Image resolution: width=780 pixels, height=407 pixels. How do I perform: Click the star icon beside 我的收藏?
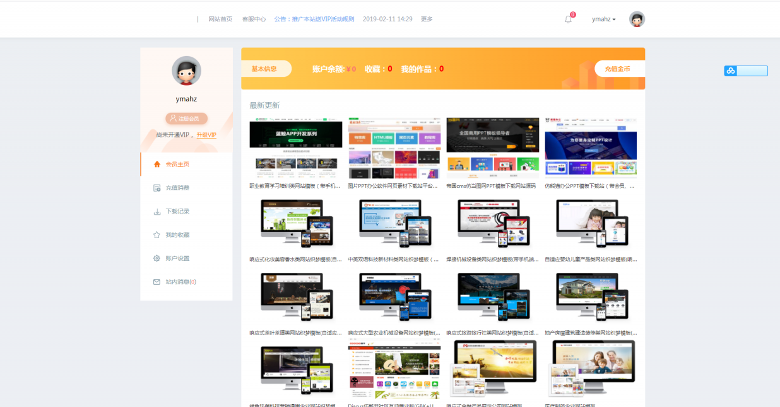pos(157,235)
